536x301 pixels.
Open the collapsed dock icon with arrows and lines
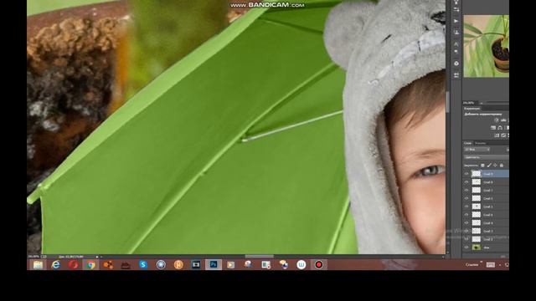pos(456,10)
